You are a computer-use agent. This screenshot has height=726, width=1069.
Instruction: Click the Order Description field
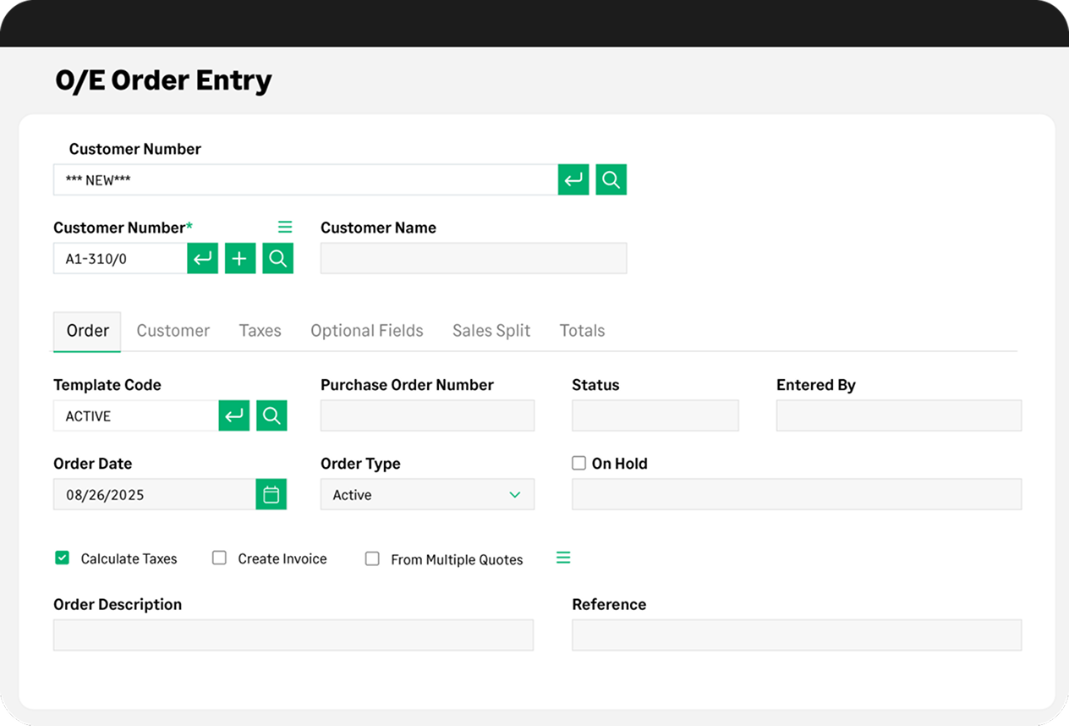pyautogui.click(x=293, y=635)
